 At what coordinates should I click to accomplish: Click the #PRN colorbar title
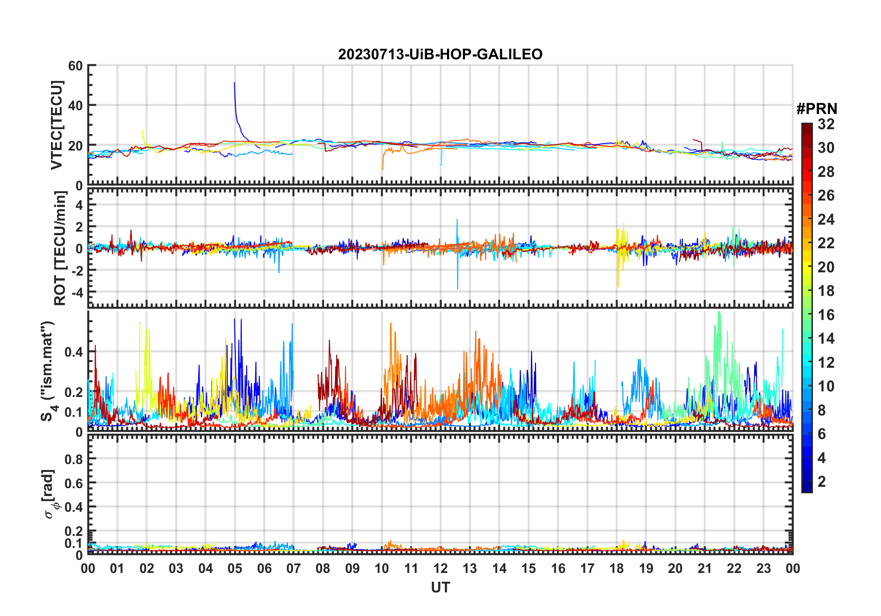(817, 109)
